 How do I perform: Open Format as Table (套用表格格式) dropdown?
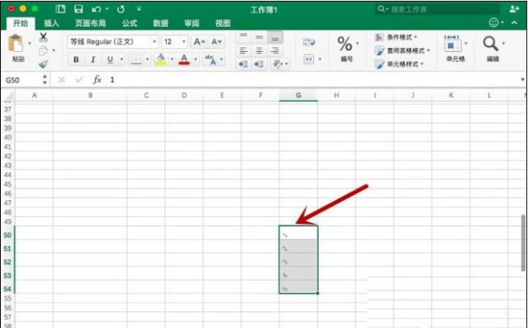pos(403,51)
